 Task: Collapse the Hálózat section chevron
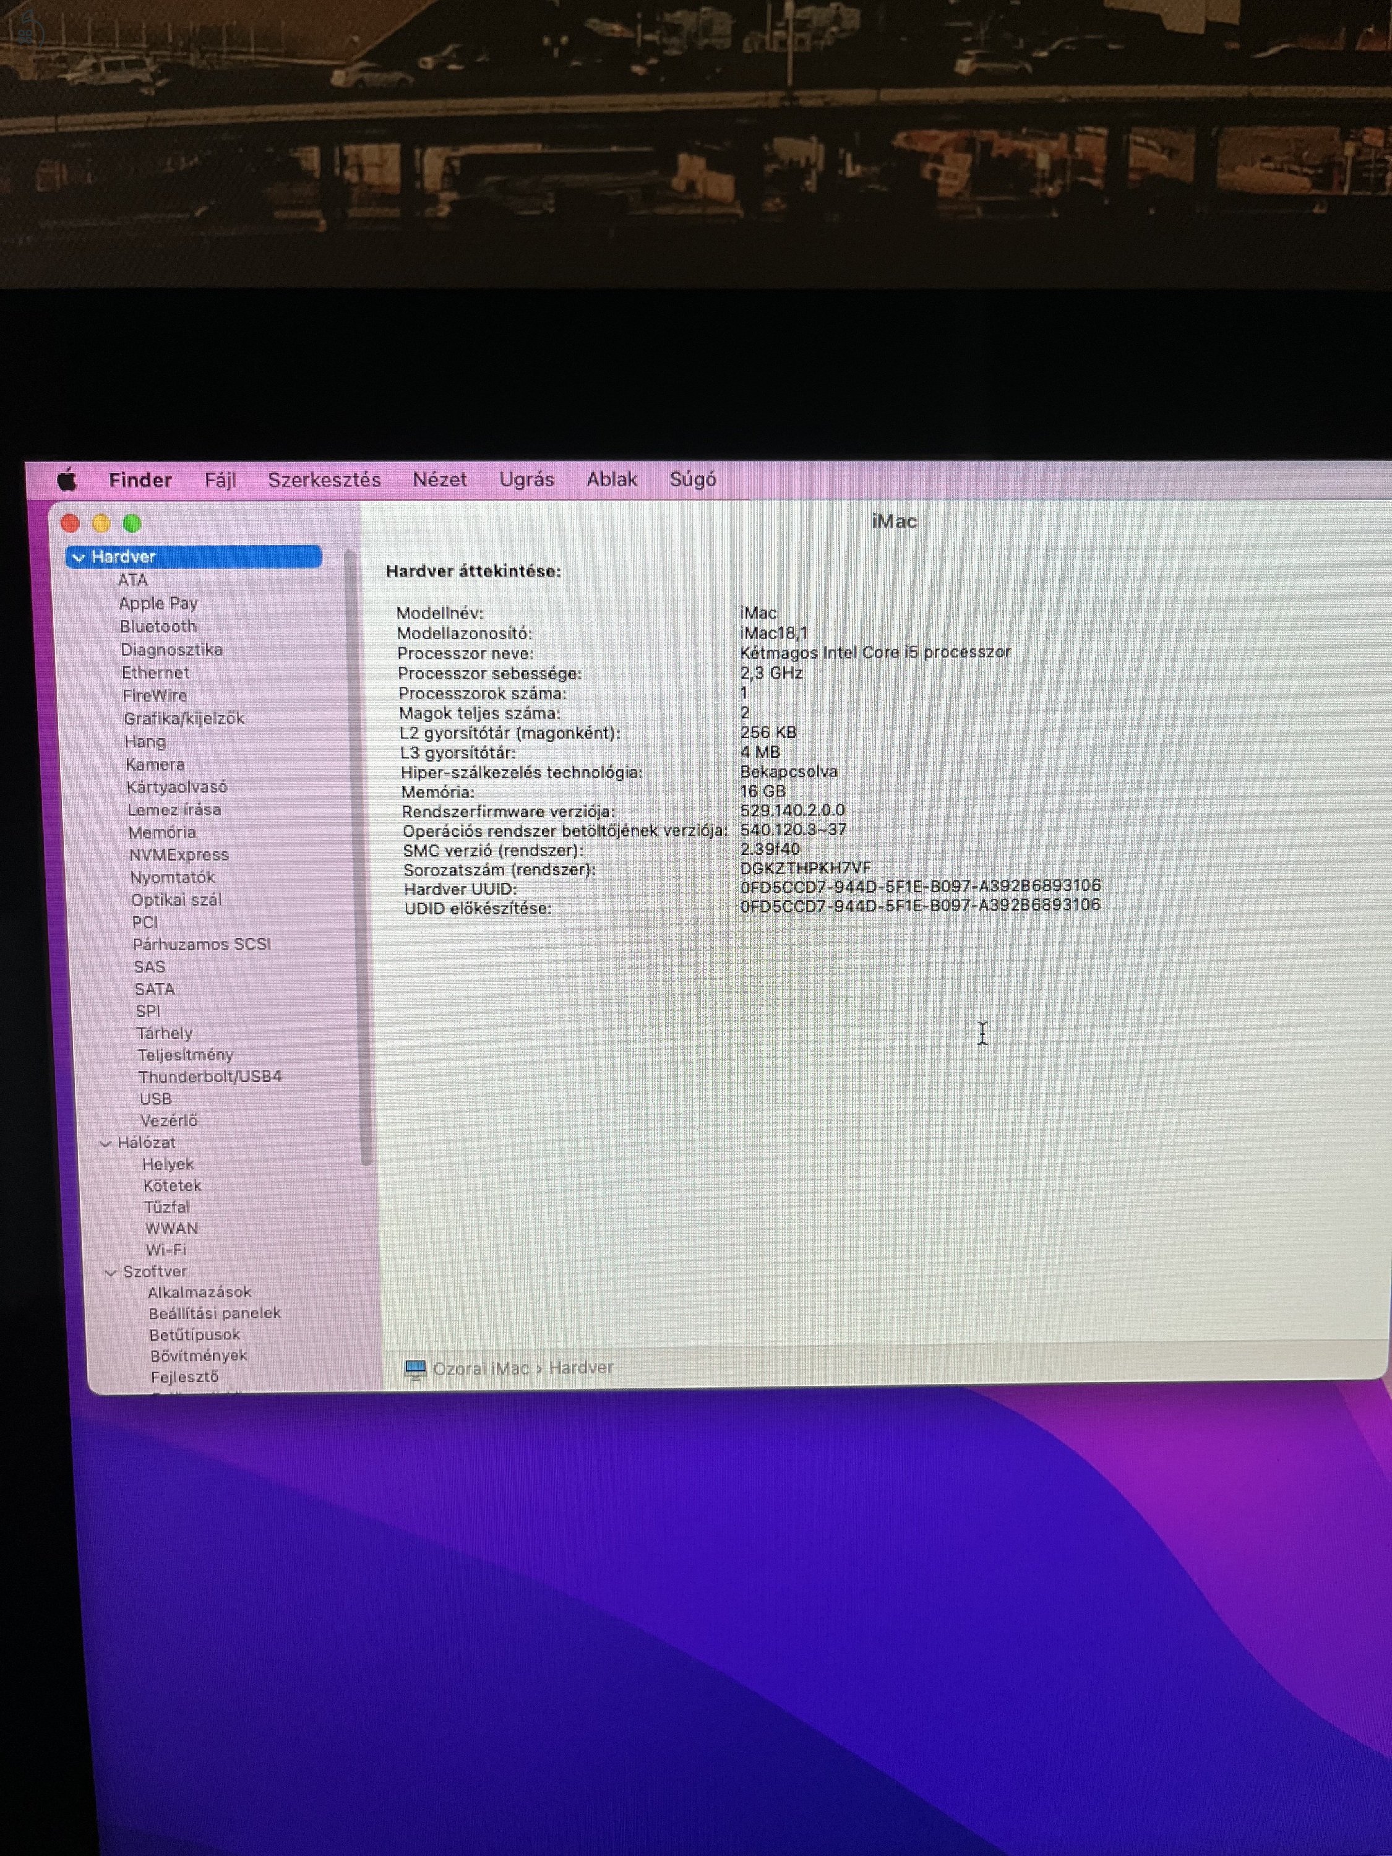coord(106,1143)
